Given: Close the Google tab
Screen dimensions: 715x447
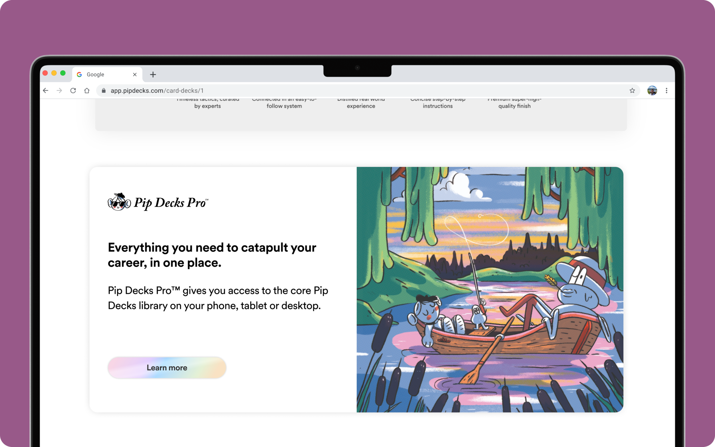Looking at the screenshot, I should click(135, 74).
